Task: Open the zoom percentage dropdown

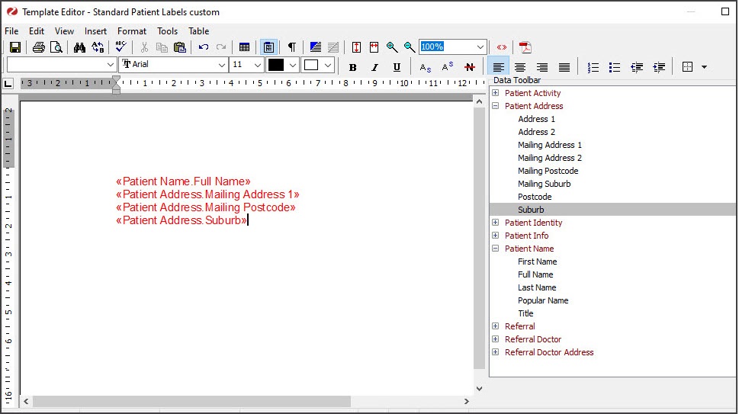Action: (480, 47)
